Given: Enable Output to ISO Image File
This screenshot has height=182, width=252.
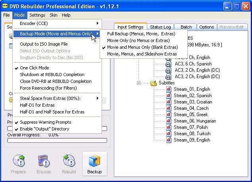Looking at the screenshot, I should pos(57,44).
